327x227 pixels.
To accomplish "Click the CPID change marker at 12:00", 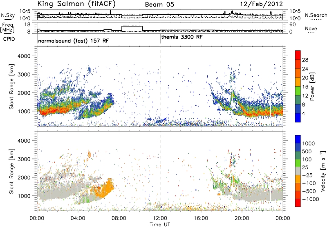I will [x=160, y=39].
